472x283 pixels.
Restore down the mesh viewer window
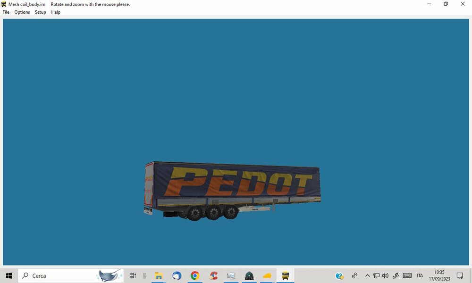446,4
